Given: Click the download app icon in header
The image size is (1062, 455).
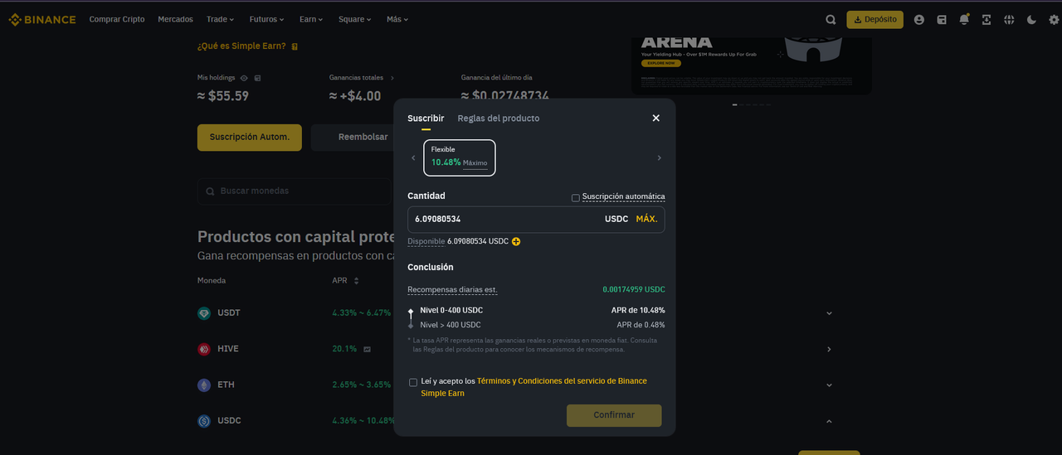Looking at the screenshot, I should click(986, 19).
